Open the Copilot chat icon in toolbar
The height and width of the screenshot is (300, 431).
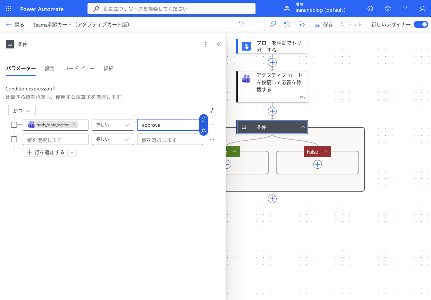[273, 24]
